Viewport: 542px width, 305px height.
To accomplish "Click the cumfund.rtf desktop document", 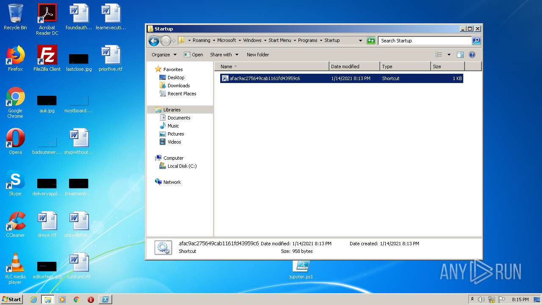I will click(79, 266).
